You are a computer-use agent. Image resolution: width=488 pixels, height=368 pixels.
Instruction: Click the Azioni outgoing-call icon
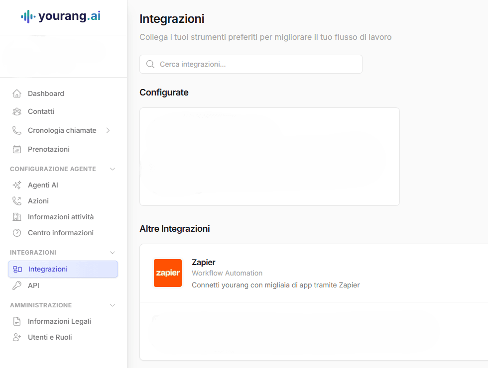(x=17, y=201)
